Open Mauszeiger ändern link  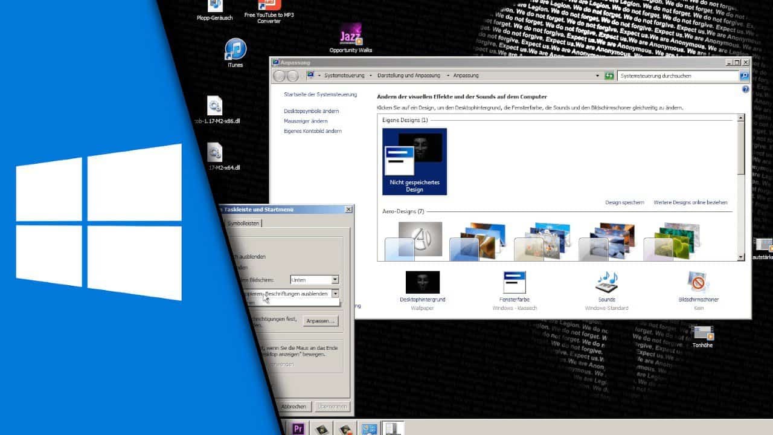click(x=306, y=121)
